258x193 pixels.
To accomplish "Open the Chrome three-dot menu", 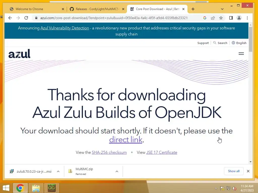I will pyautogui.click(x=247, y=18).
